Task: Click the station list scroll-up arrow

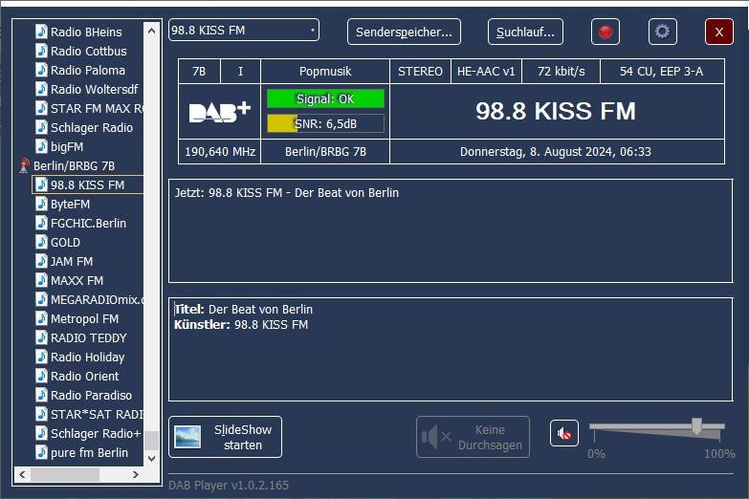Action: (x=151, y=31)
